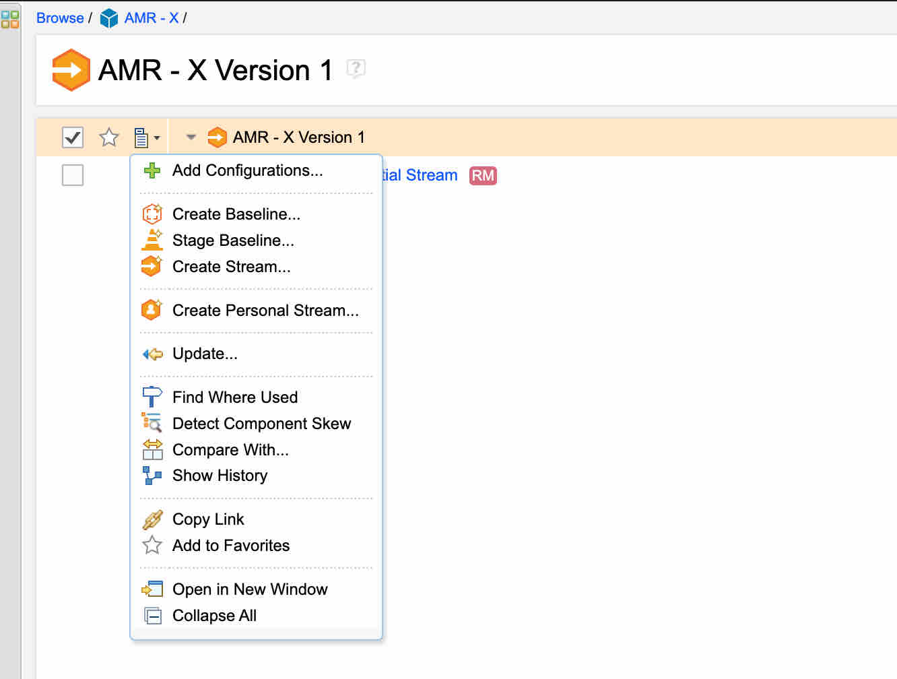The height and width of the screenshot is (679, 897).
Task: Click the Stage Baseline cone icon
Action: tap(152, 240)
